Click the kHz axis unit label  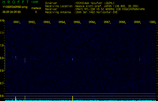click(2, 20)
